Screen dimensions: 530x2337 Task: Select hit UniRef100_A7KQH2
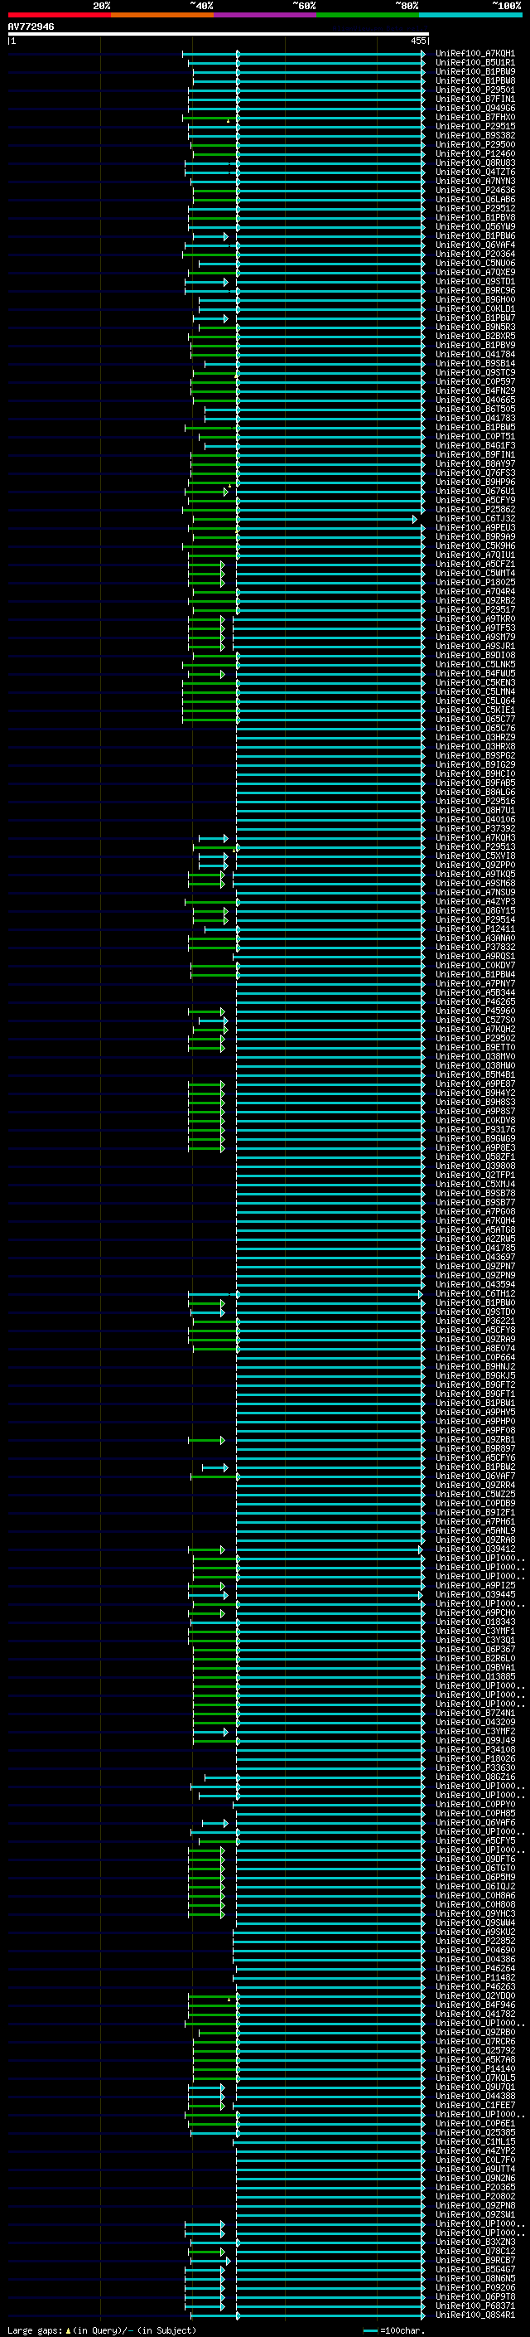click(x=475, y=1029)
